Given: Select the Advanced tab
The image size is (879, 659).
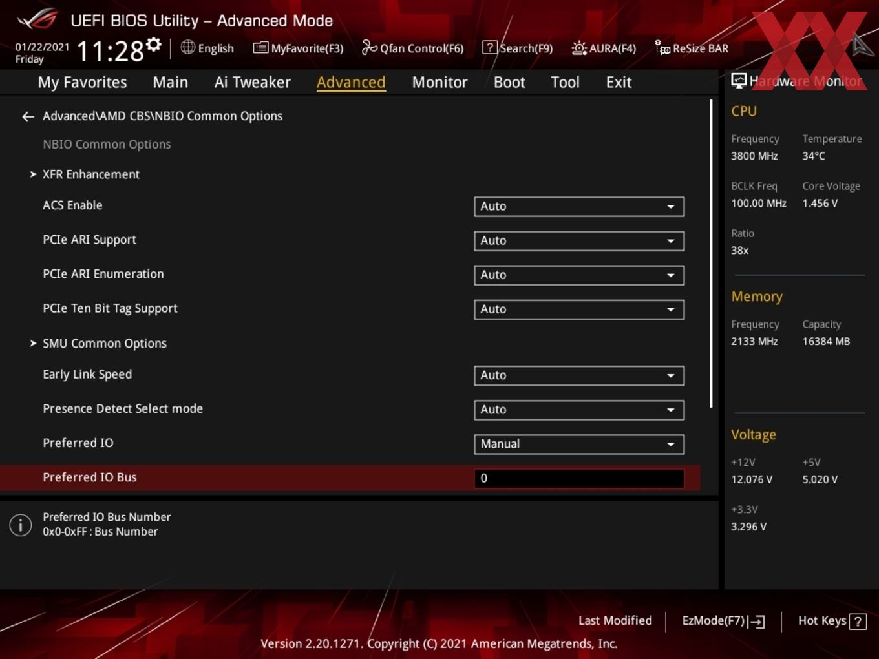Looking at the screenshot, I should click(351, 82).
